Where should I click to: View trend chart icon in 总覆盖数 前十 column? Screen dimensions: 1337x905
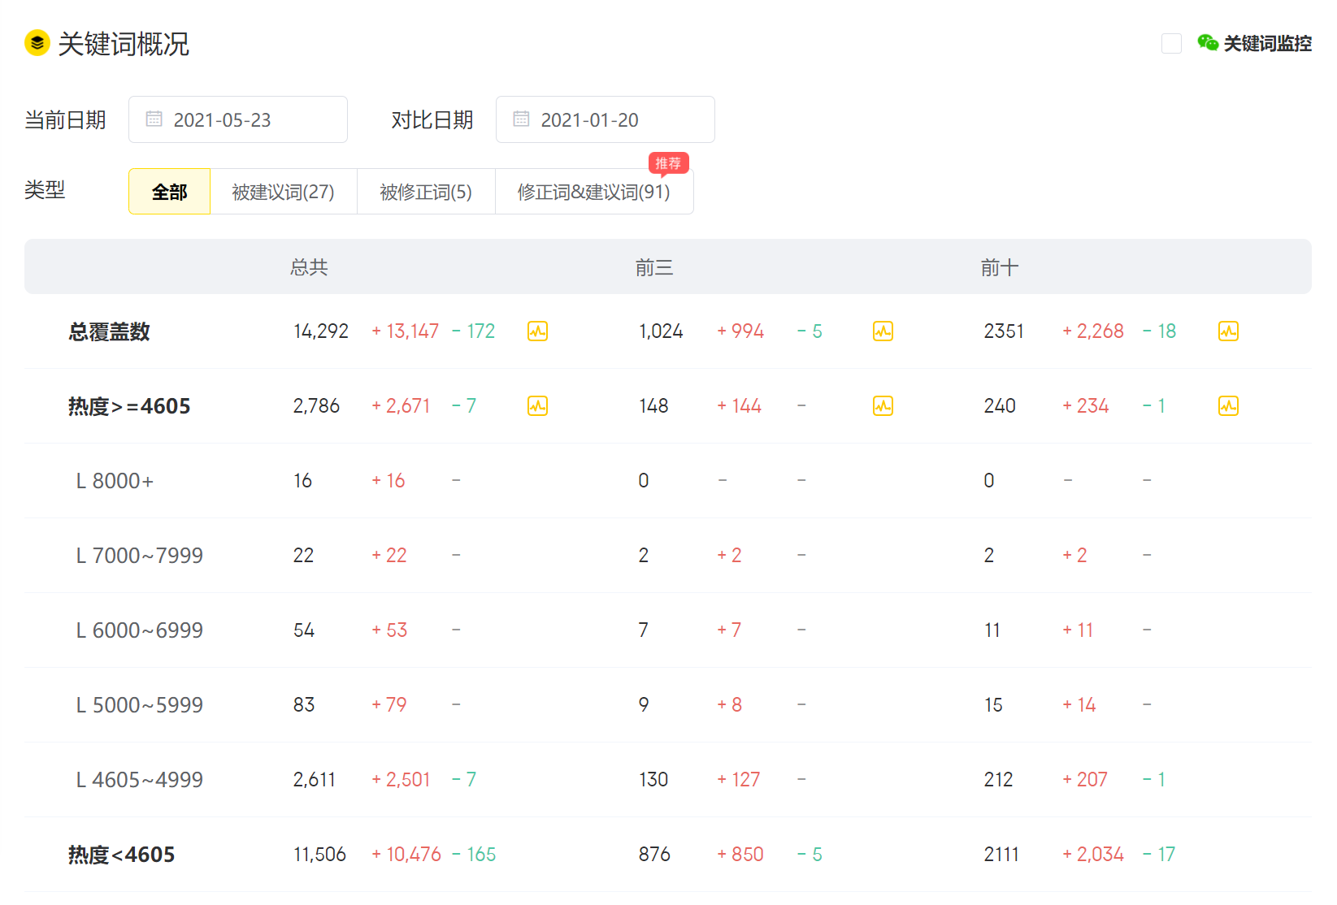[1229, 331]
